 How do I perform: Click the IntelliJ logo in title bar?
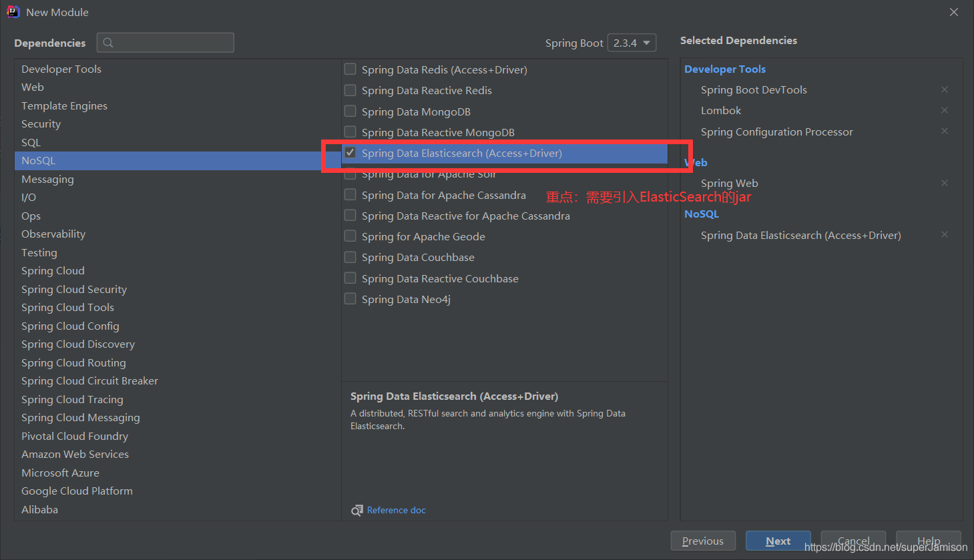tap(13, 12)
